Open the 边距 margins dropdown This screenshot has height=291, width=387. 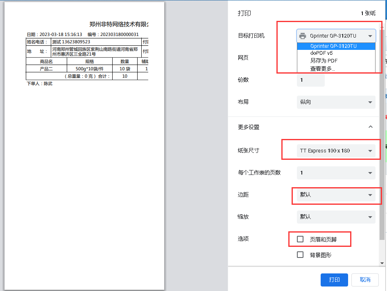click(336, 195)
